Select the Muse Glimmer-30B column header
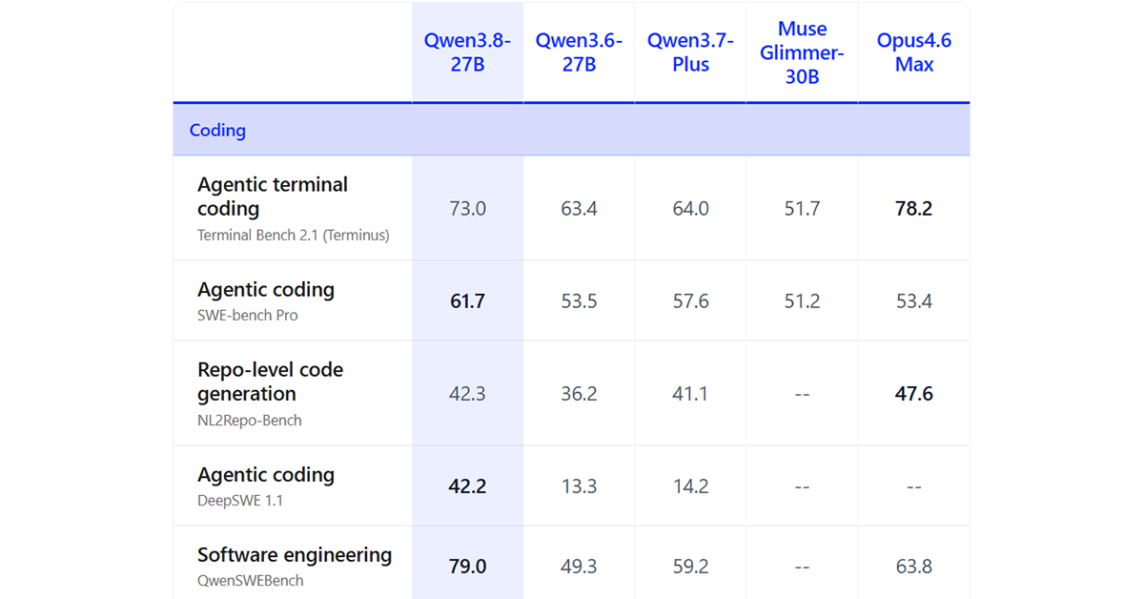The height and width of the screenshot is (599, 1144). (x=802, y=52)
